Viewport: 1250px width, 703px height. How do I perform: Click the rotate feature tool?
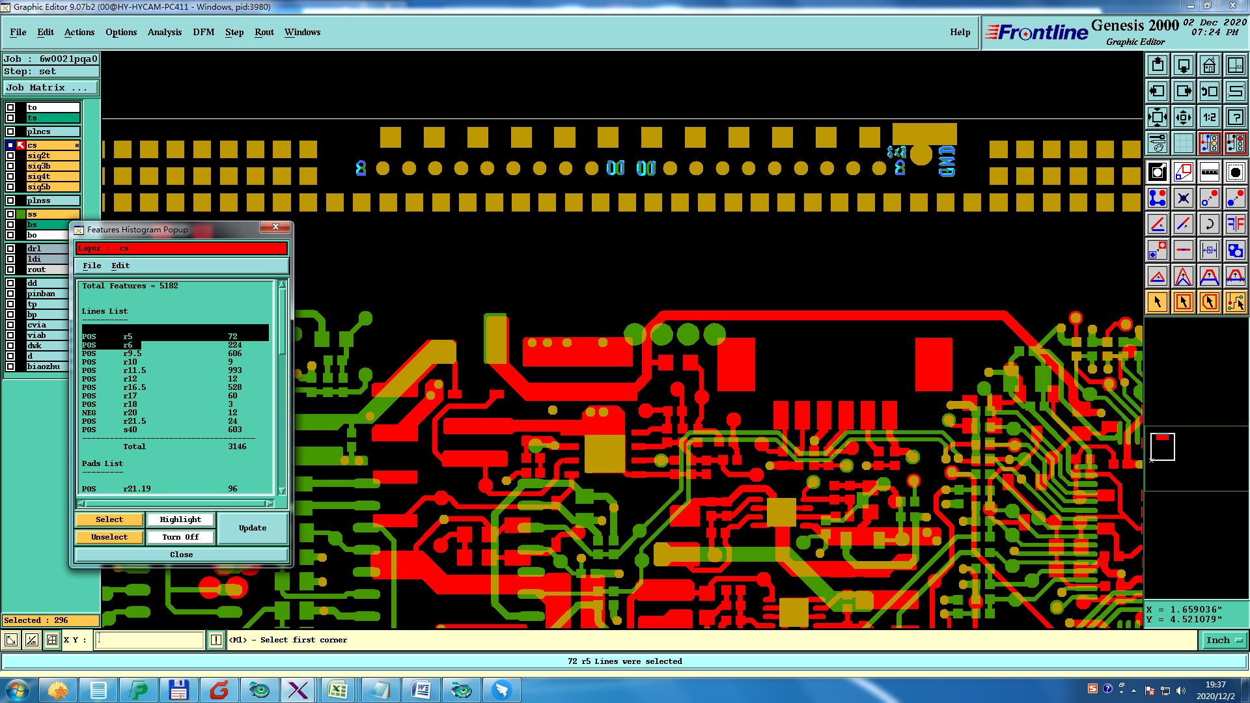pyautogui.click(x=1209, y=225)
